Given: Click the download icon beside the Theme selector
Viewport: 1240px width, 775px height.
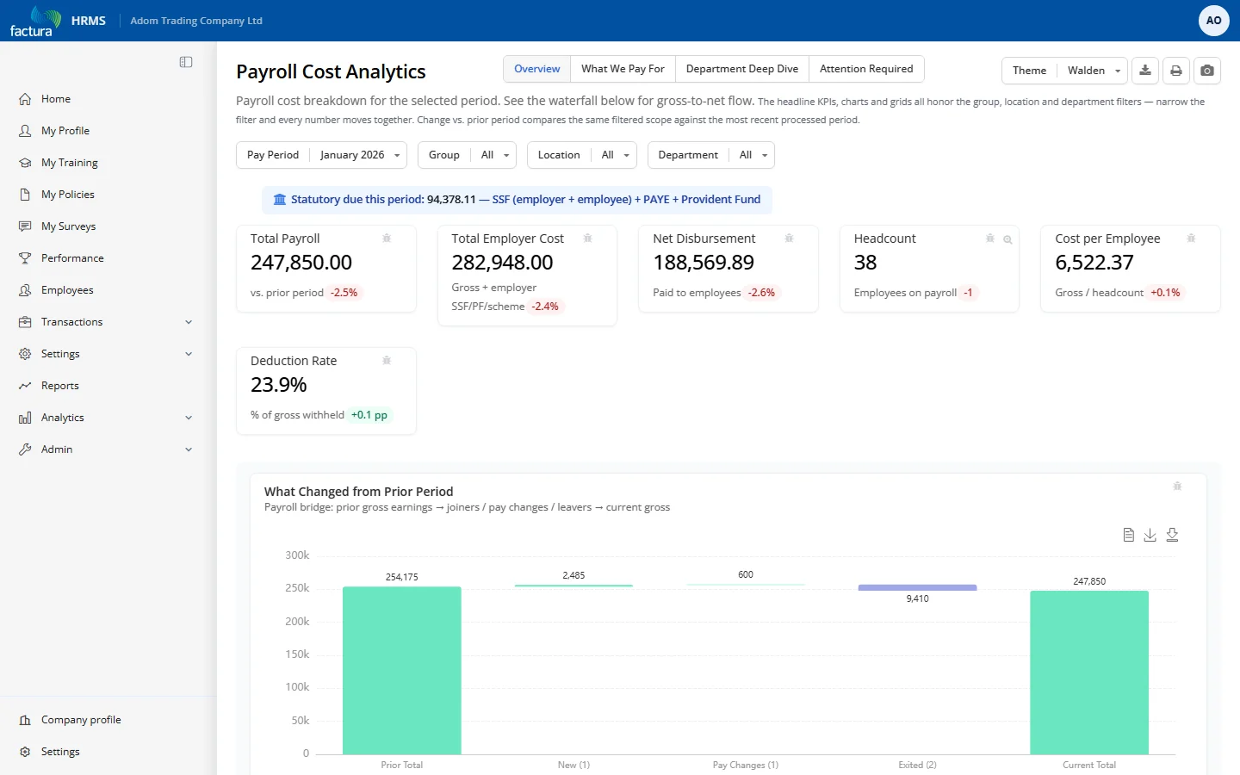Looking at the screenshot, I should pos(1145,71).
